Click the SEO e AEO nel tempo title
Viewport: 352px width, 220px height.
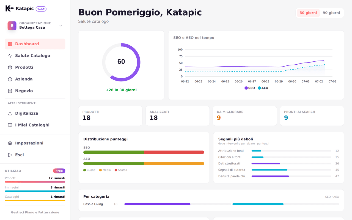[194, 38]
